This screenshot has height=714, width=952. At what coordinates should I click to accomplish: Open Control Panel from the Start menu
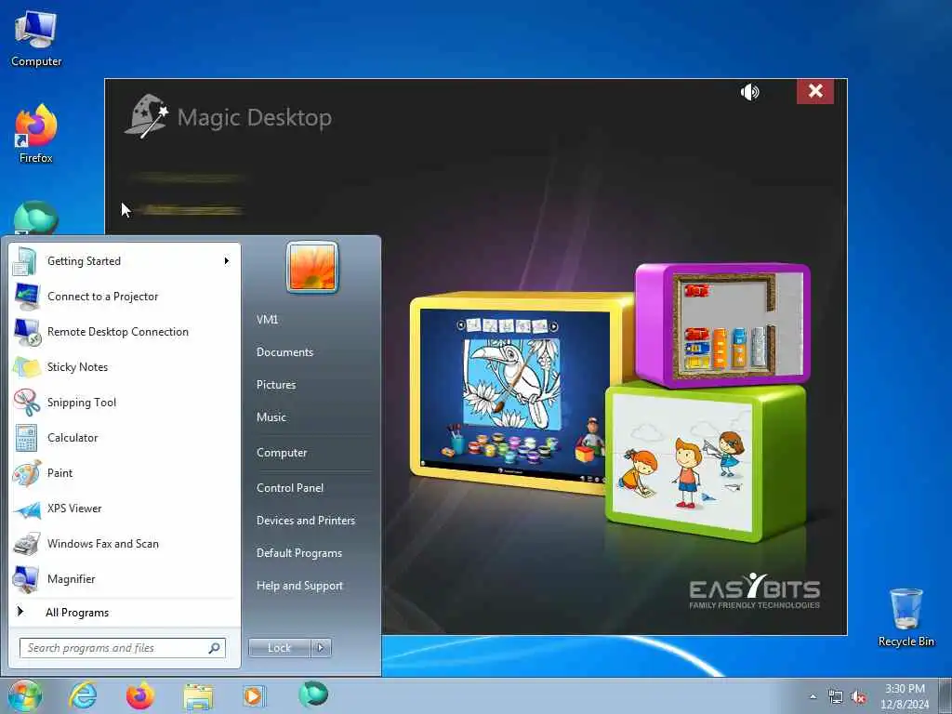point(290,488)
